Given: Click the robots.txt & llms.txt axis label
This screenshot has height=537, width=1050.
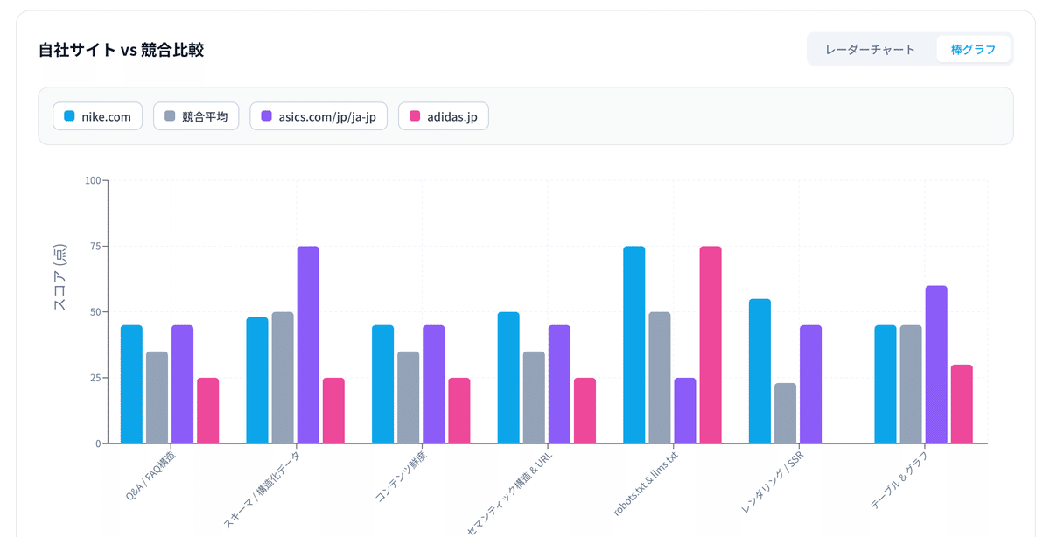Looking at the screenshot, I should click(x=646, y=482).
